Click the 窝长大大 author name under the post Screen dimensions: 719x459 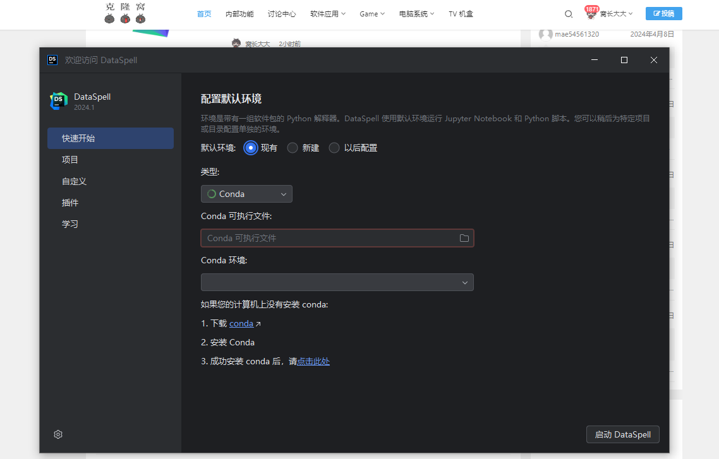coord(258,44)
